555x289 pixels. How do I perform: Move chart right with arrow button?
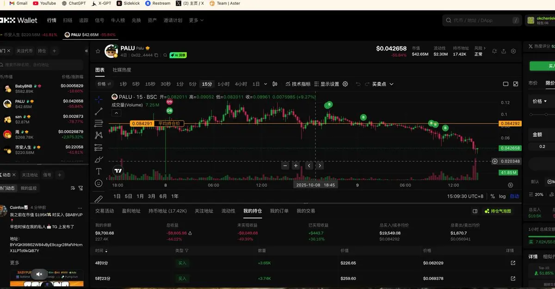pyautogui.click(x=320, y=165)
